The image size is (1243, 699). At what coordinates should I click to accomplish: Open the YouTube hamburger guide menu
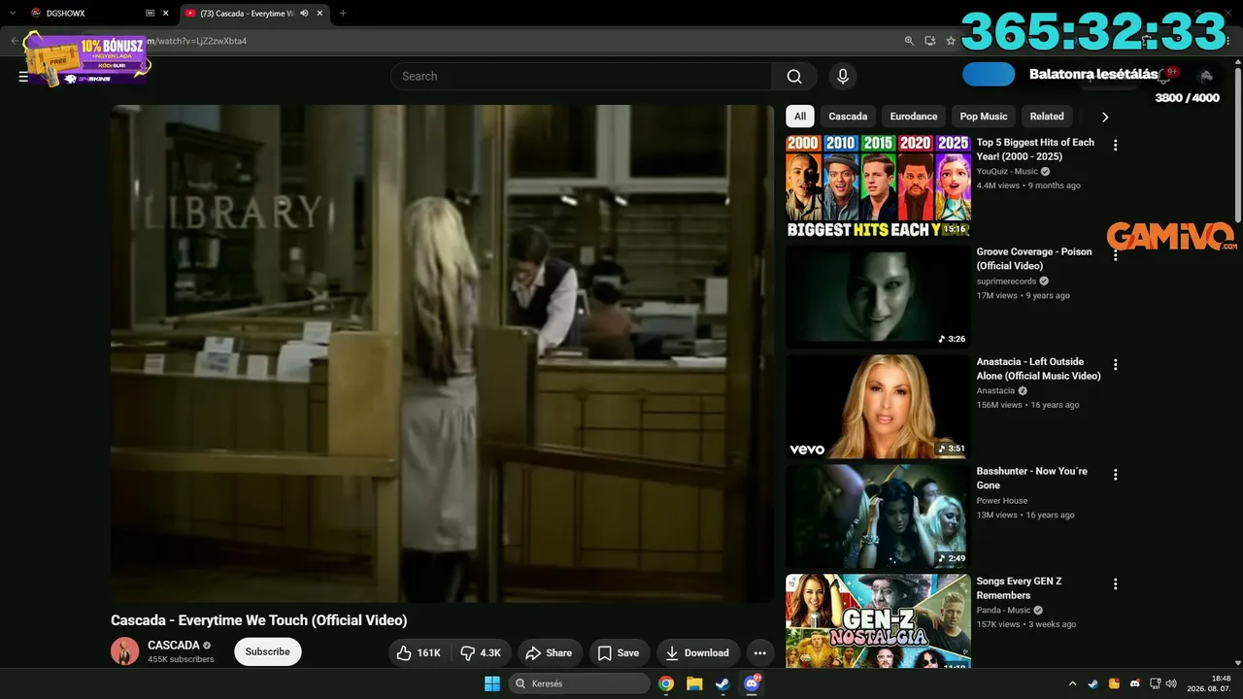click(23, 77)
